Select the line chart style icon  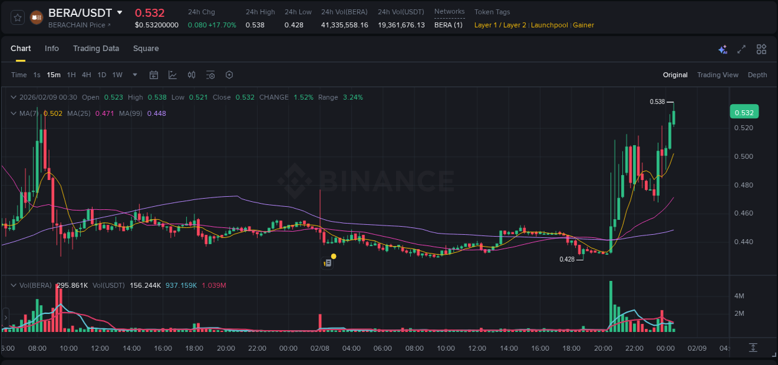[x=172, y=75]
